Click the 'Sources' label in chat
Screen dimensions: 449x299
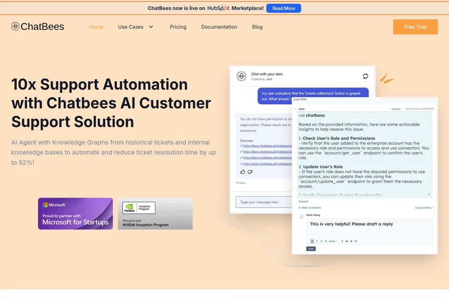coord(246,141)
